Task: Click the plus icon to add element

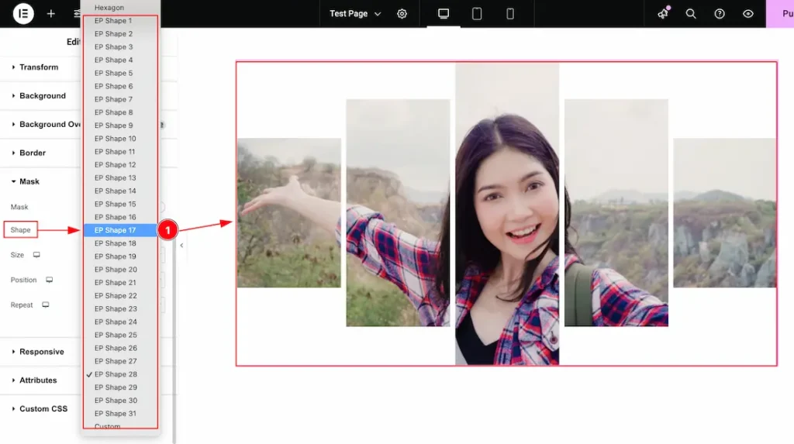Action: click(50, 14)
